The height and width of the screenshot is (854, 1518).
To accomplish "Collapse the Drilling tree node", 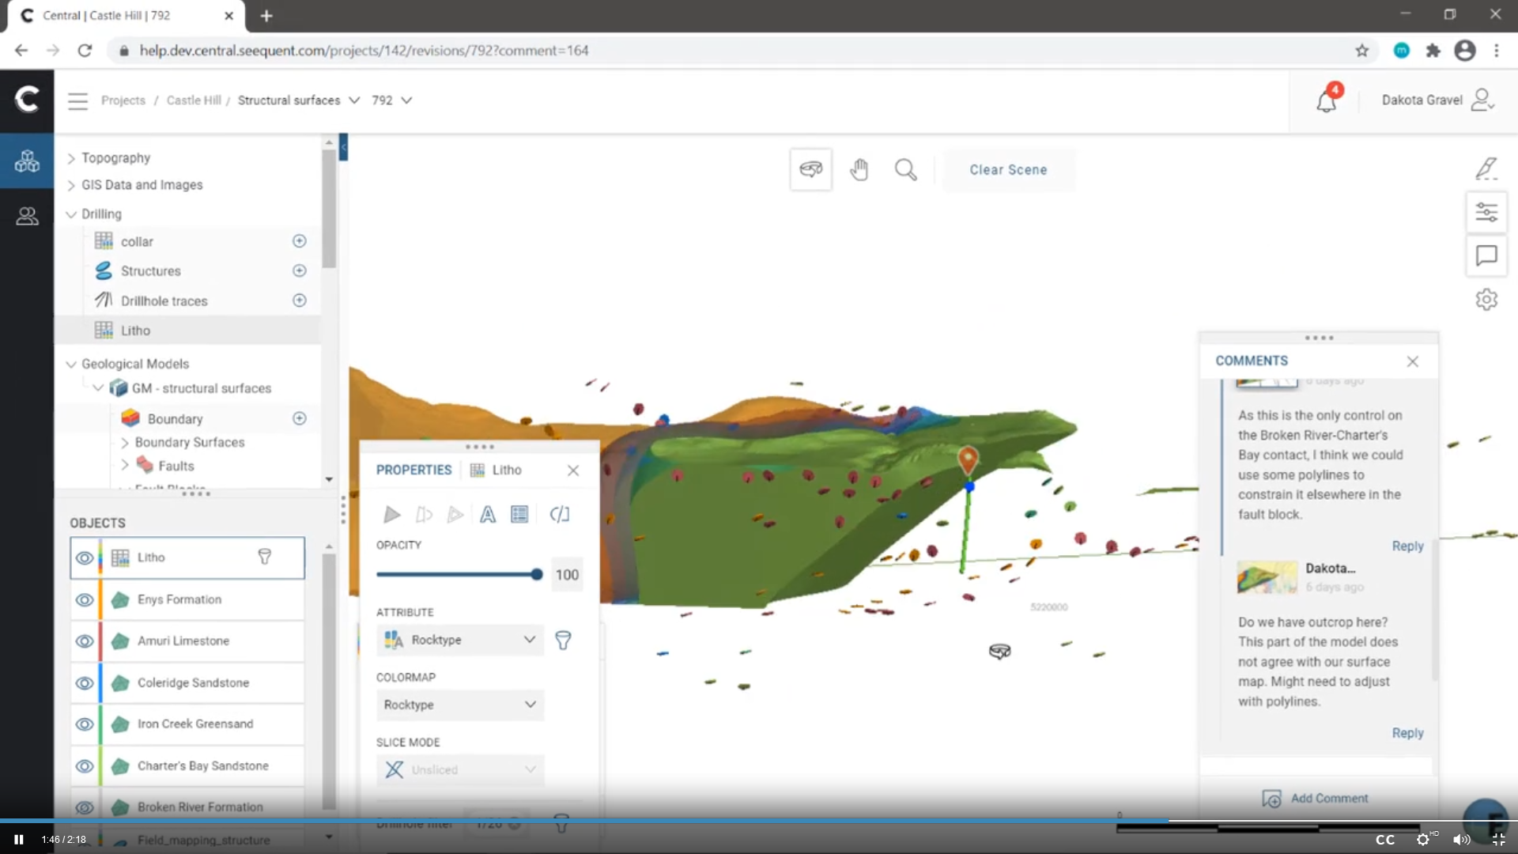I will tap(71, 214).
